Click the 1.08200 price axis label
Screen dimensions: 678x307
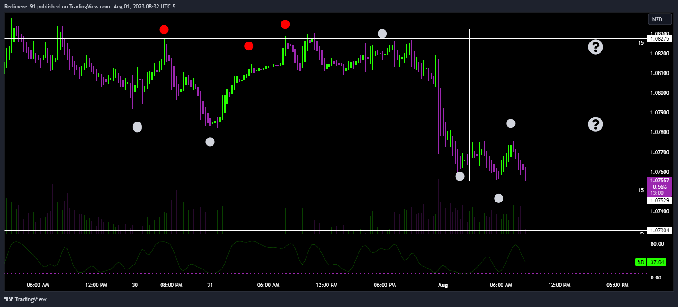[659, 54]
